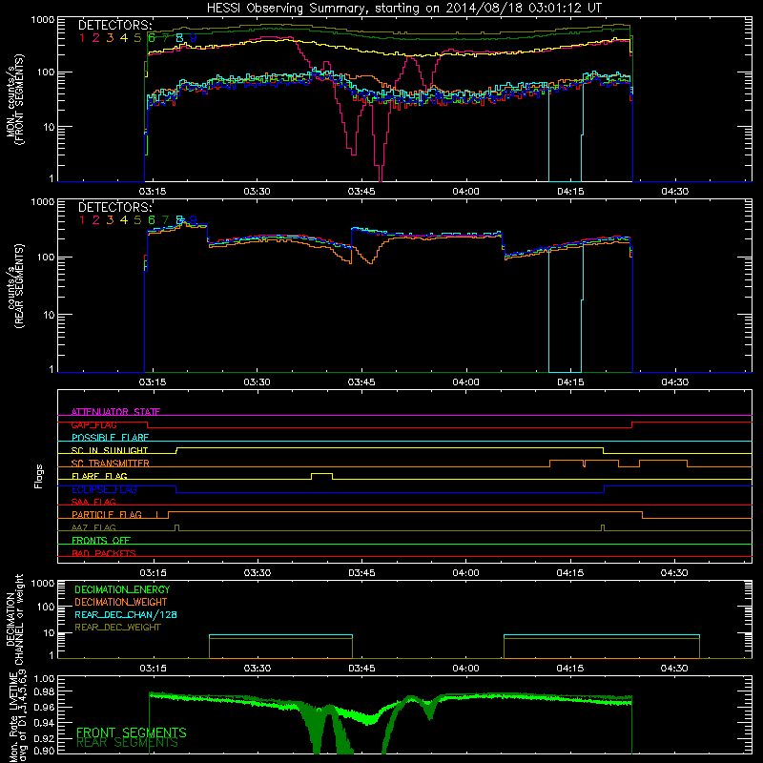Click the GAP_FLAG label
The height and width of the screenshot is (763, 763).
coord(93,424)
